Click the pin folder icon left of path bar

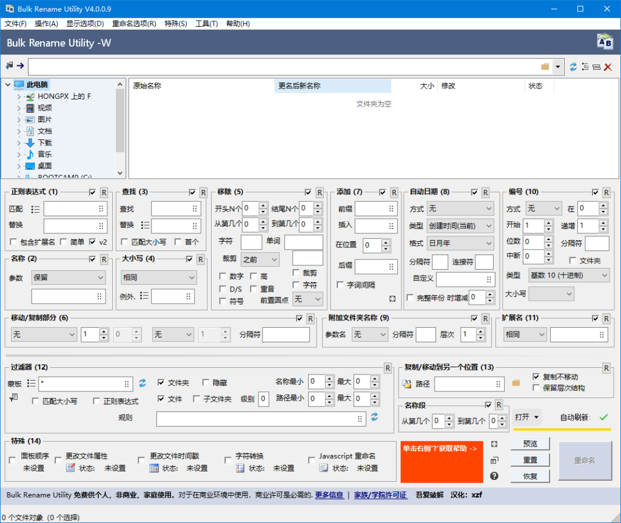click(9, 65)
